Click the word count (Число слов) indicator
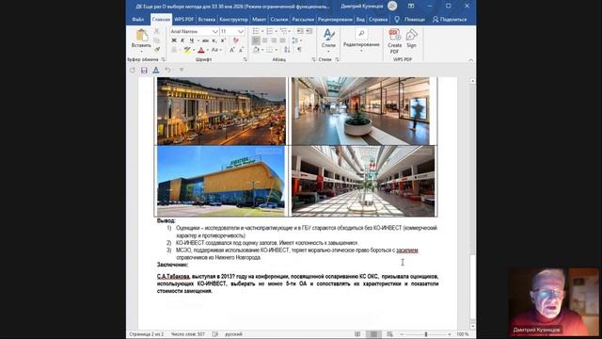The image size is (602, 339). click(188, 334)
